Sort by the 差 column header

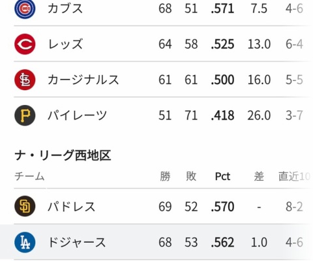(259, 176)
